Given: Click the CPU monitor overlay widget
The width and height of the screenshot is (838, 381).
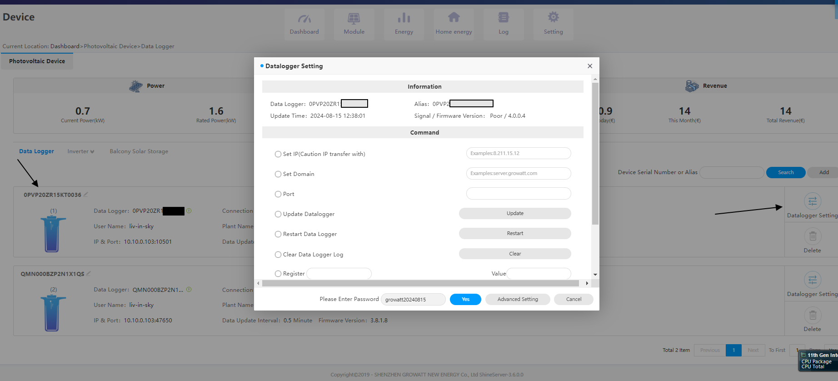Looking at the screenshot, I should [818, 361].
